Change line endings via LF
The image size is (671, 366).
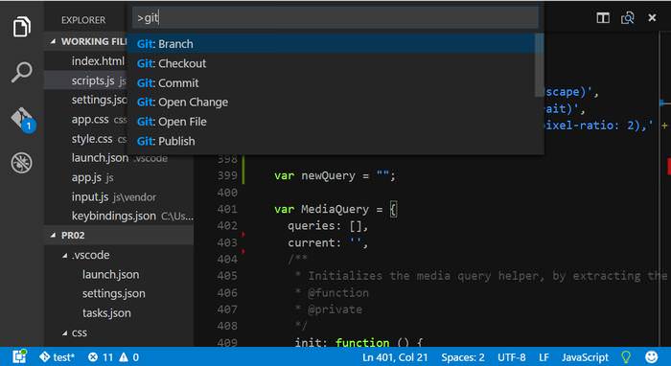[x=544, y=357]
